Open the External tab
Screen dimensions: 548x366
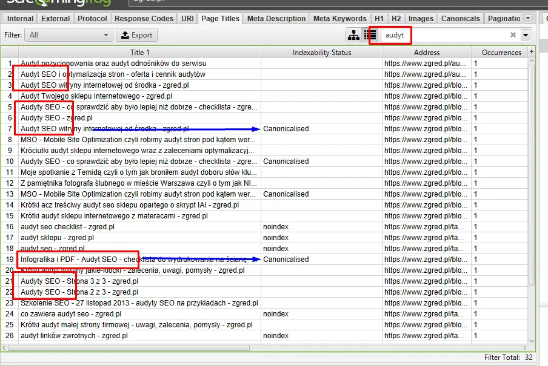coord(55,19)
